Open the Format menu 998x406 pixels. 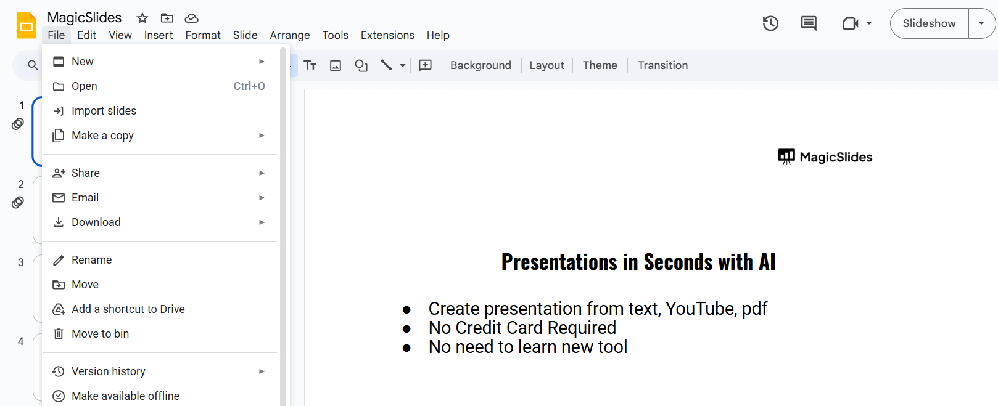coord(203,35)
